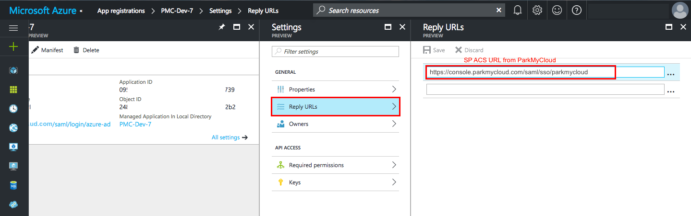Open the SQL databases sidebar icon
691x216 pixels.
(13, 185)
